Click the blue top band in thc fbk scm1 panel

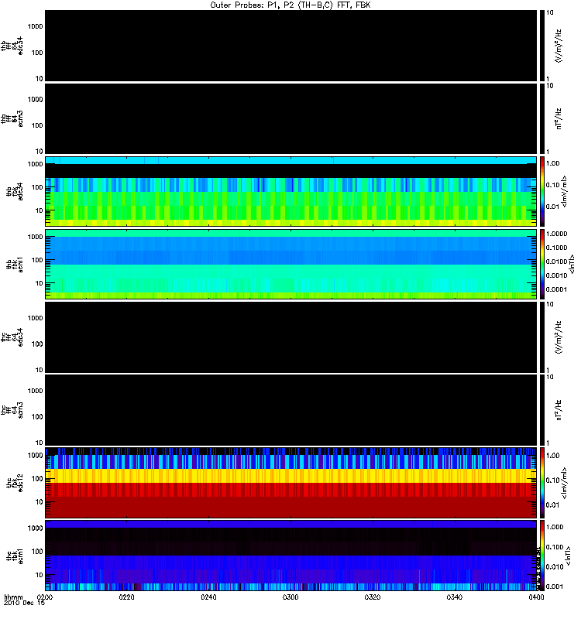(291, 525)
